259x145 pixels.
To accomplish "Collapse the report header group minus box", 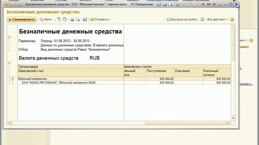I will click(9, 37).
